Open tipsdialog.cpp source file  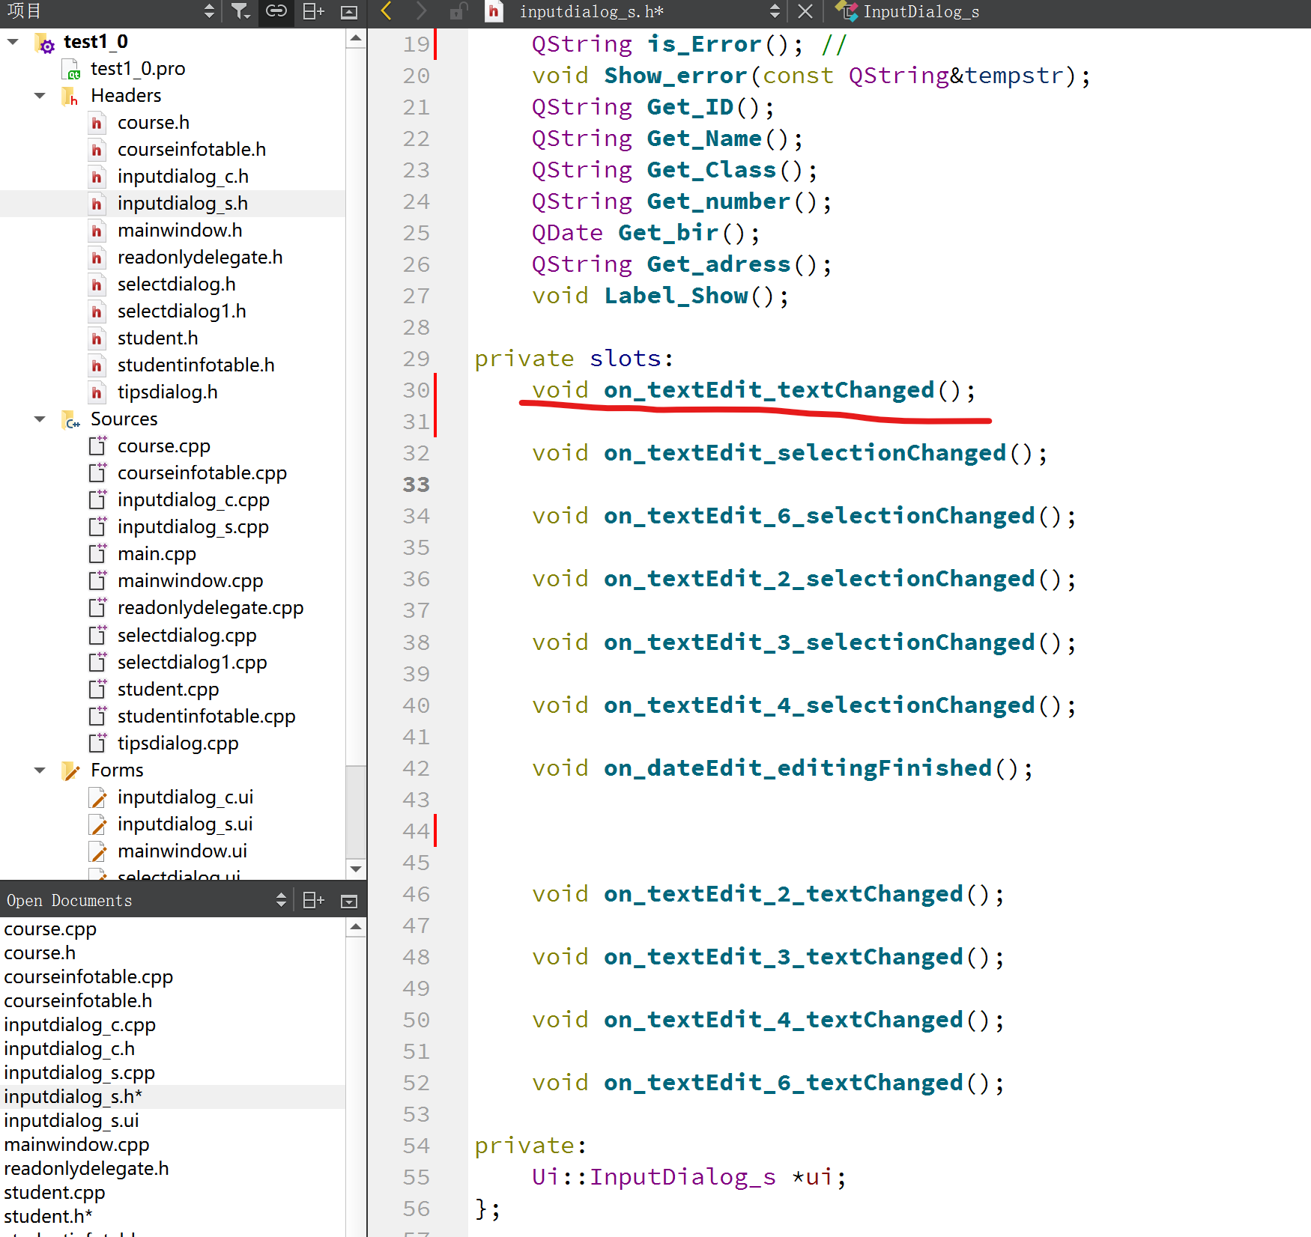178,744
